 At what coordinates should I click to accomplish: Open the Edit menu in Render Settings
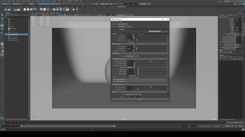pyautogui.click(x=113, y=22)
